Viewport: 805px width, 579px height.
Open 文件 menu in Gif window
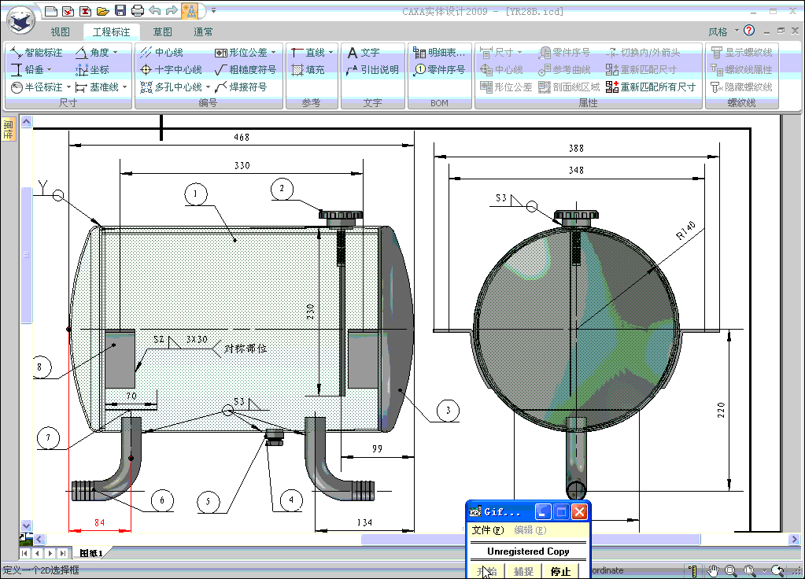click(488, 529)
